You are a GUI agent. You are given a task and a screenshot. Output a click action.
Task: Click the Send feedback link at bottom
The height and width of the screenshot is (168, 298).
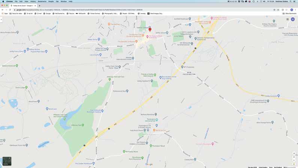(278, 167)
